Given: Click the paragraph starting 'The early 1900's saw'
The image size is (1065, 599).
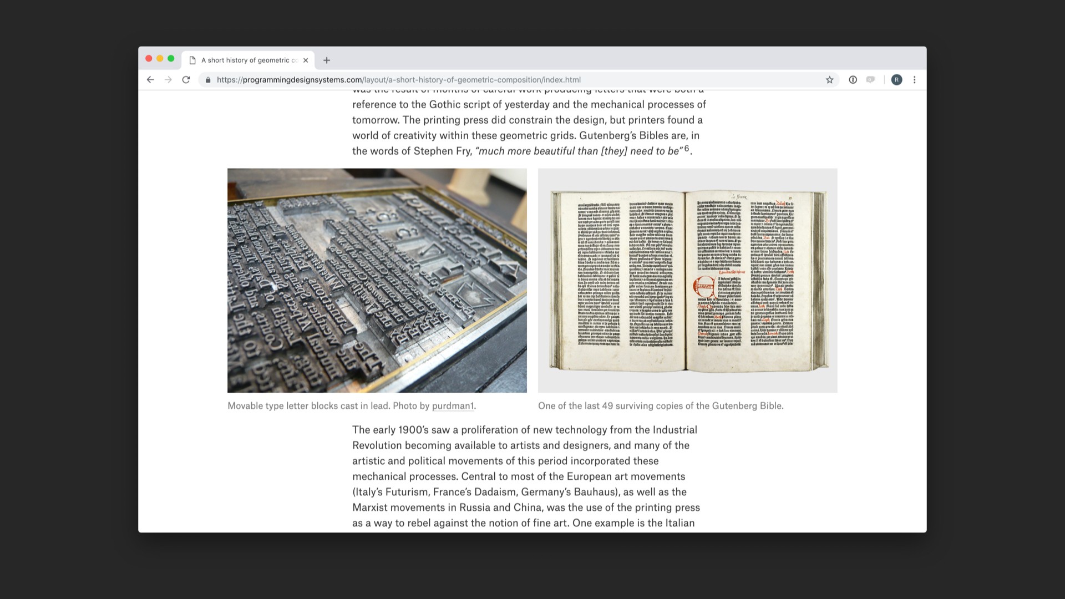Looking at the screenshot, I should 527,476.
